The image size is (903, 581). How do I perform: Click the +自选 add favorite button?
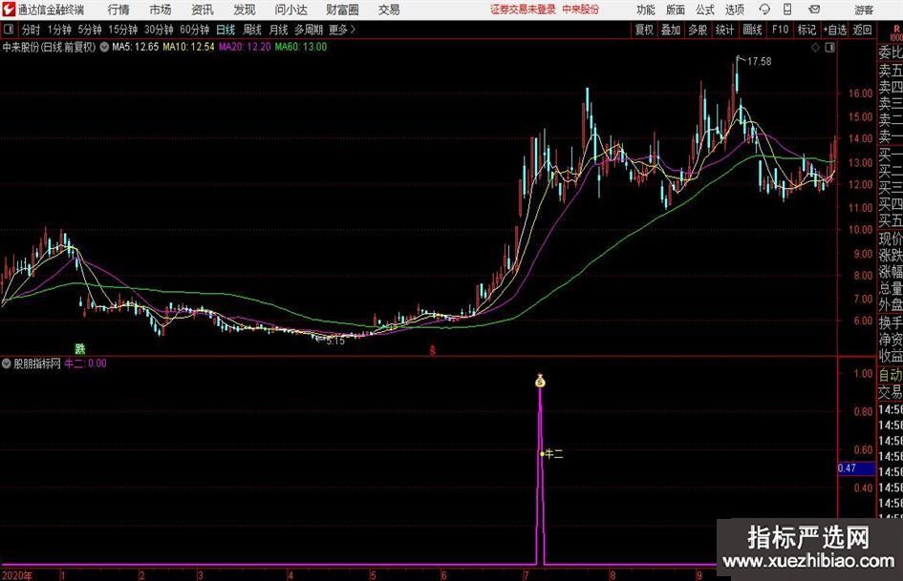click(835, 30)
